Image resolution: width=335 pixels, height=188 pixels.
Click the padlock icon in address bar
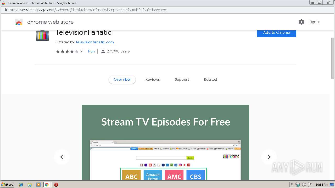[5, 10]
